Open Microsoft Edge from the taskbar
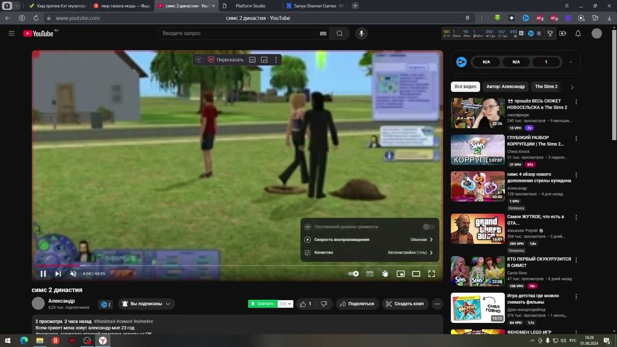Viewport: 617px width, 347px height. click(24, 341)
